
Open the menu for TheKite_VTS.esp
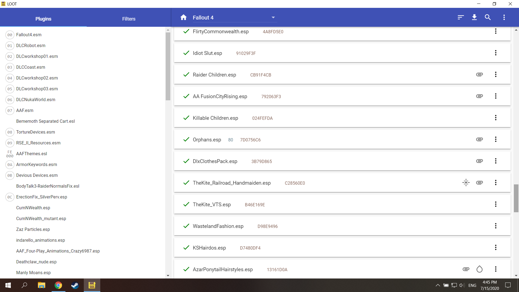(x=496, y=204)
